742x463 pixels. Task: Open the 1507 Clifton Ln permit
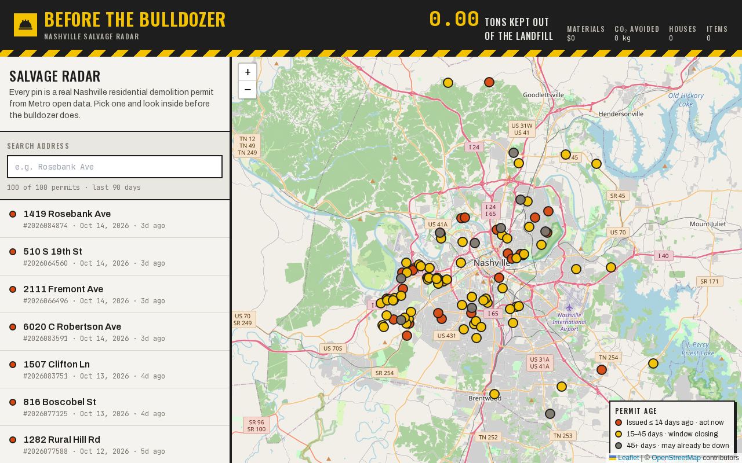(115, 369)
